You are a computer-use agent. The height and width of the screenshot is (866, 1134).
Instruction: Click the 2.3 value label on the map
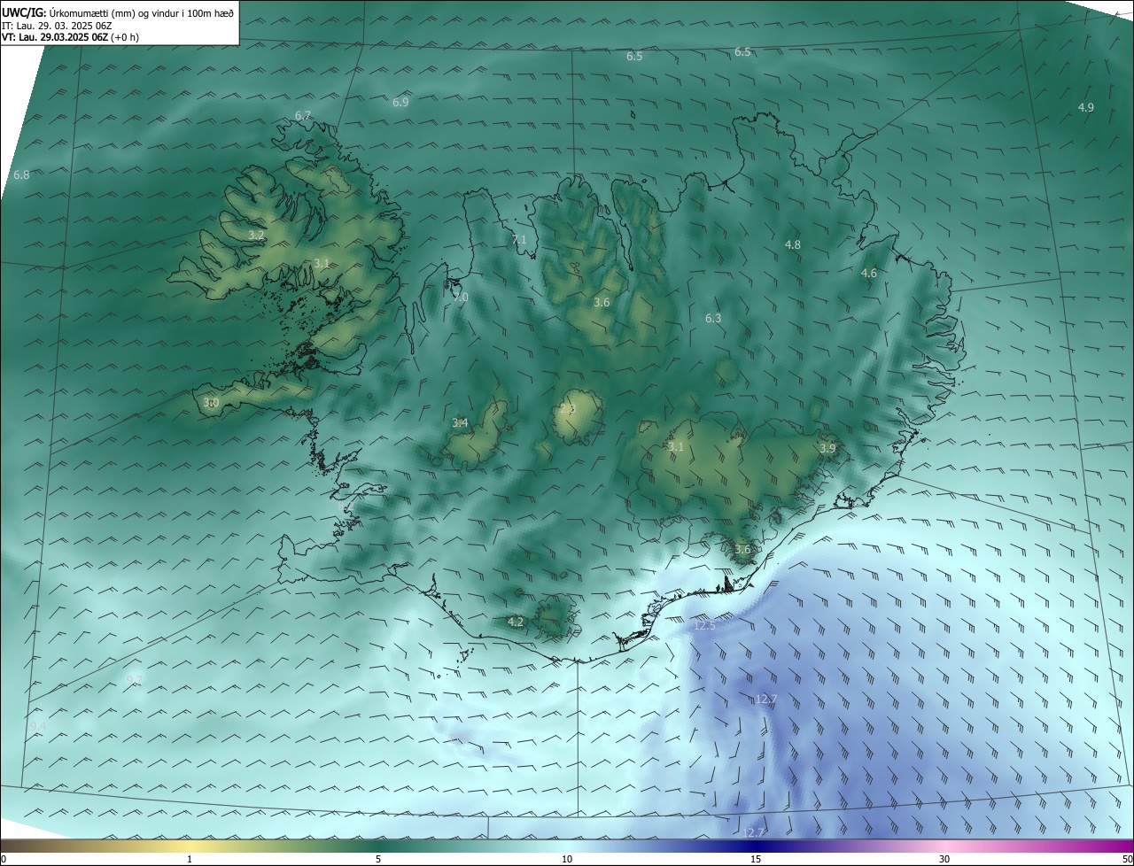(567, 409)
